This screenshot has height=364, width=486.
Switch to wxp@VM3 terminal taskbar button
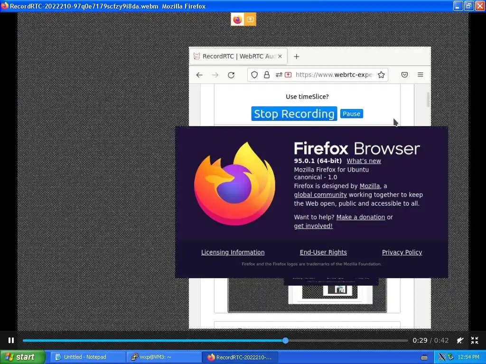[x=164, y=357]
